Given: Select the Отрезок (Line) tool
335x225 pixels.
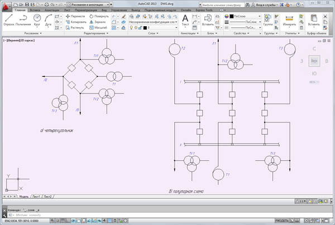Looking at the screenshot, I should pyautogui.click(x=8, y=20).
